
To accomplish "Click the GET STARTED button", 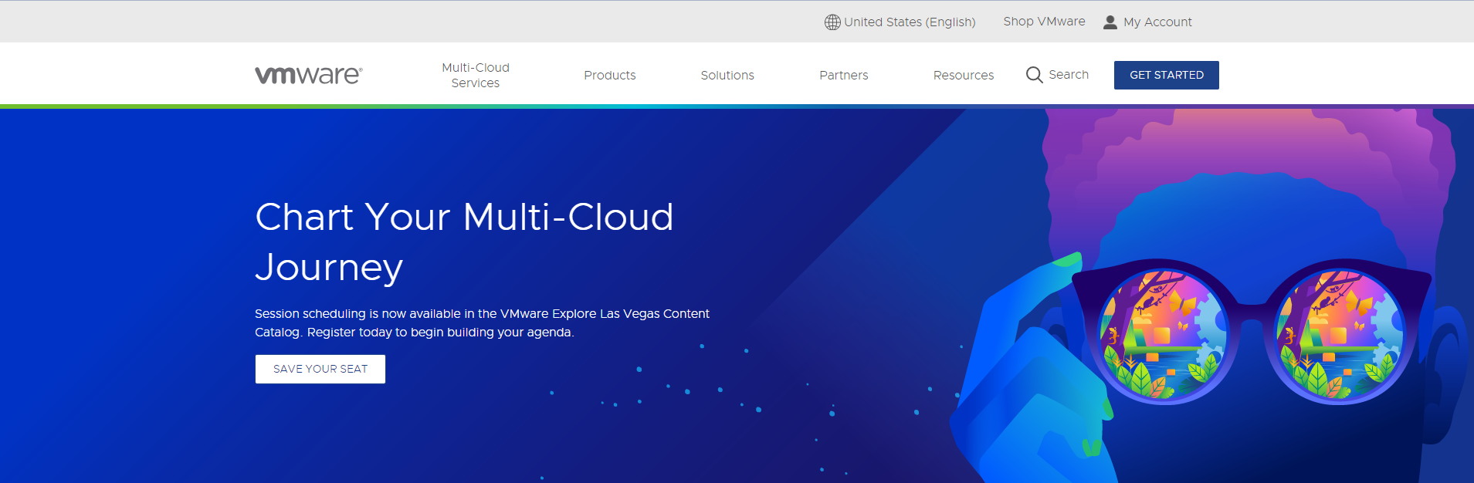I will [x=1167, y=75].
